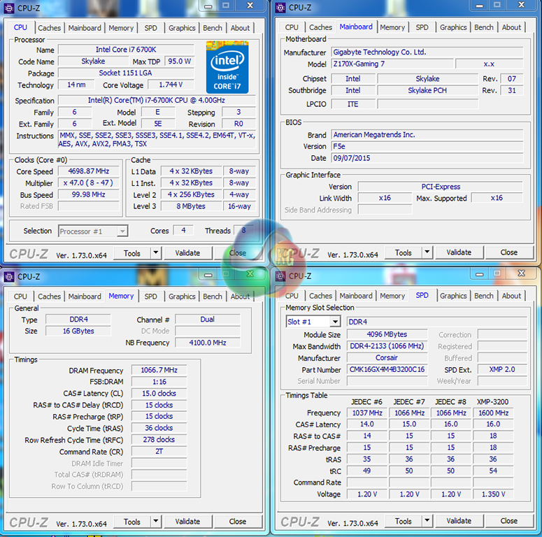
Task: Click Close button in Mainboard window
Action: (509, 252)
